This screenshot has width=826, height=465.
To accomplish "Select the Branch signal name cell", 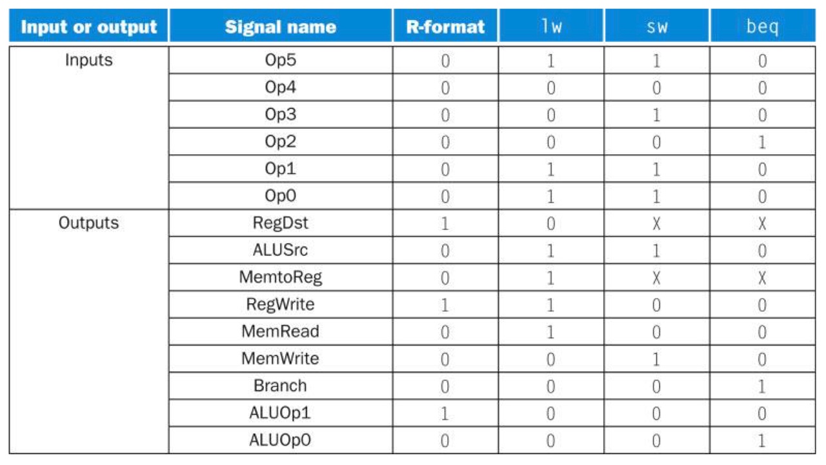I will [x=280, y=385].
